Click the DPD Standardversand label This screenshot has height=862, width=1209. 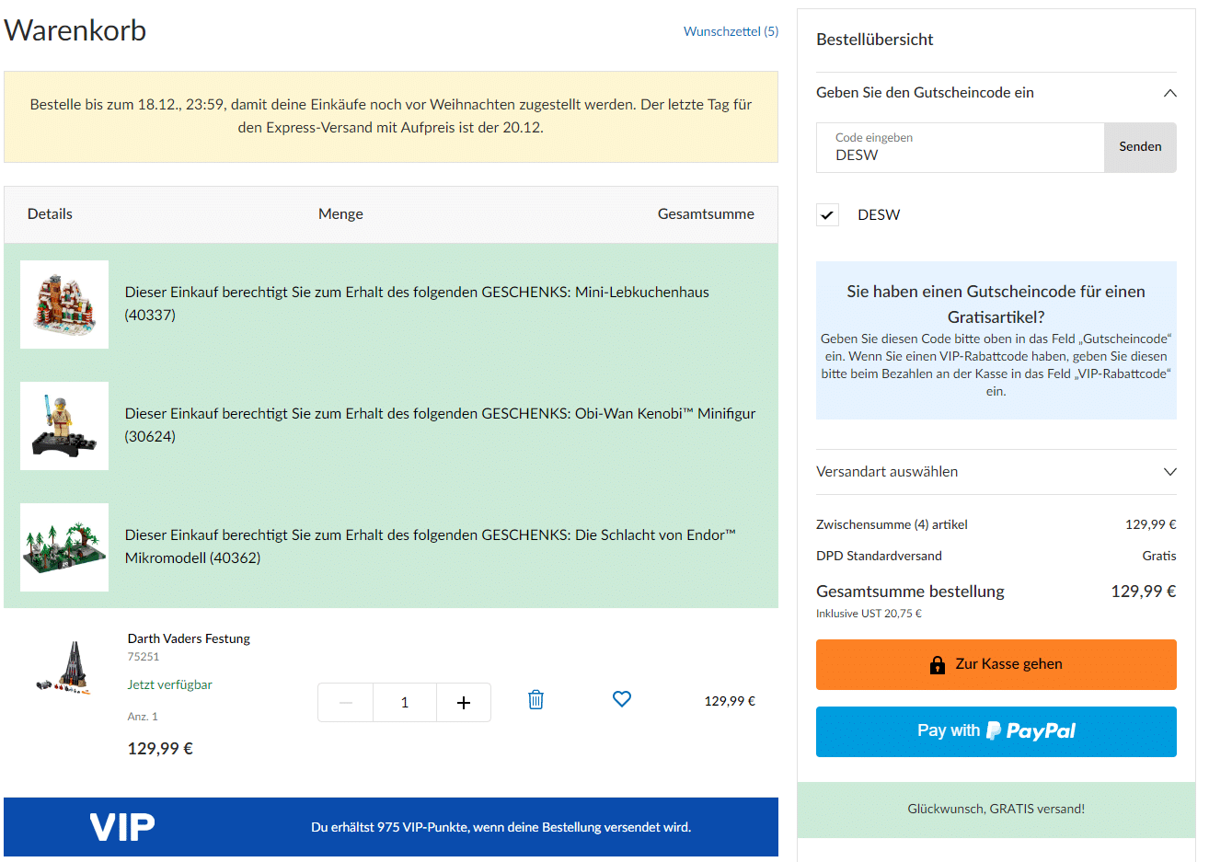tap(879, 556)
